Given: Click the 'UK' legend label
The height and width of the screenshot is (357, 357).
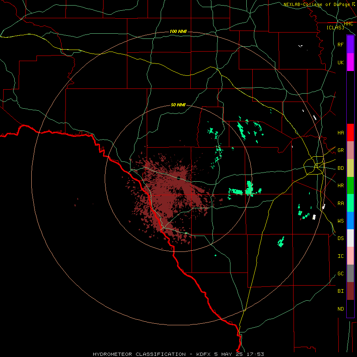Looking at the screenshot, I should click(x=340, y=63).
